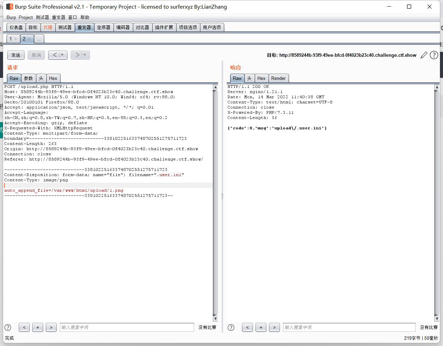Select response 头 headers tab
Viewport: 443px width, 346px height.
click(249, 78)
